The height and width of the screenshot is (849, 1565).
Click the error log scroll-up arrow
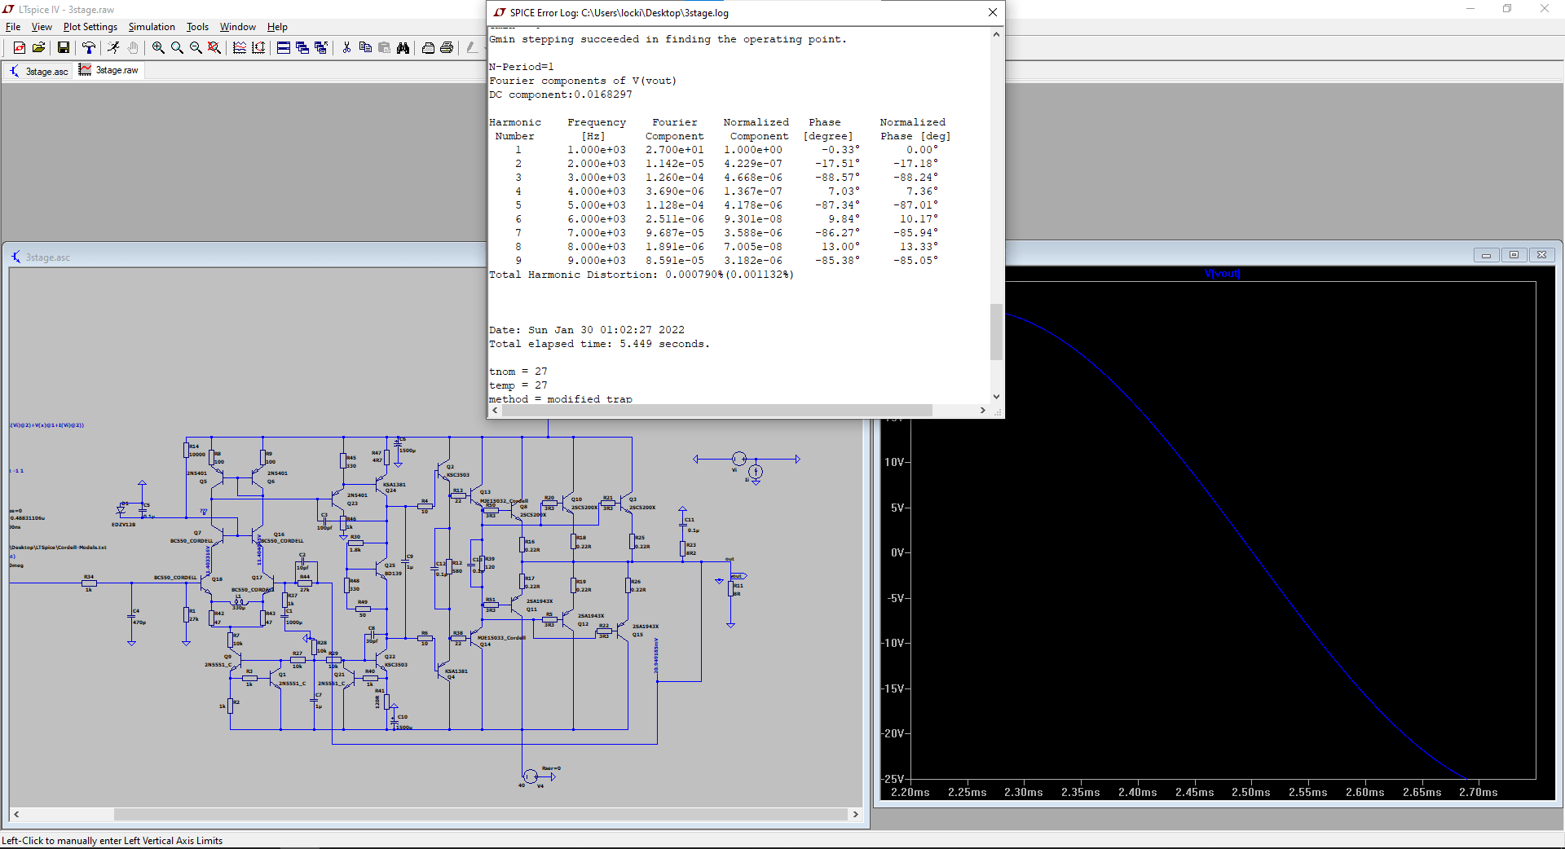tap(996, 34)
